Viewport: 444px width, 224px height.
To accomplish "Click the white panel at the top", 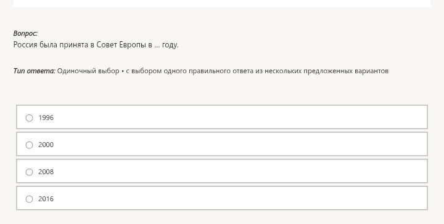I will [x=222, y=4].
